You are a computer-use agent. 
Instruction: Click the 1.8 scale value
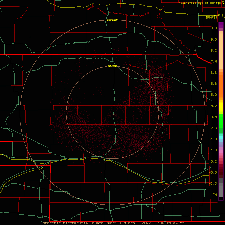(x=214, y=139)
